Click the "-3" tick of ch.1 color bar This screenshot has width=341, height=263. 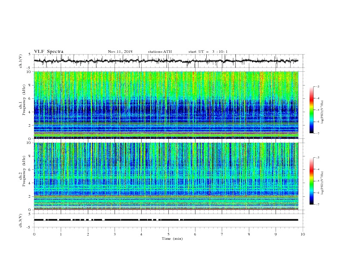(x=317, y=86)
